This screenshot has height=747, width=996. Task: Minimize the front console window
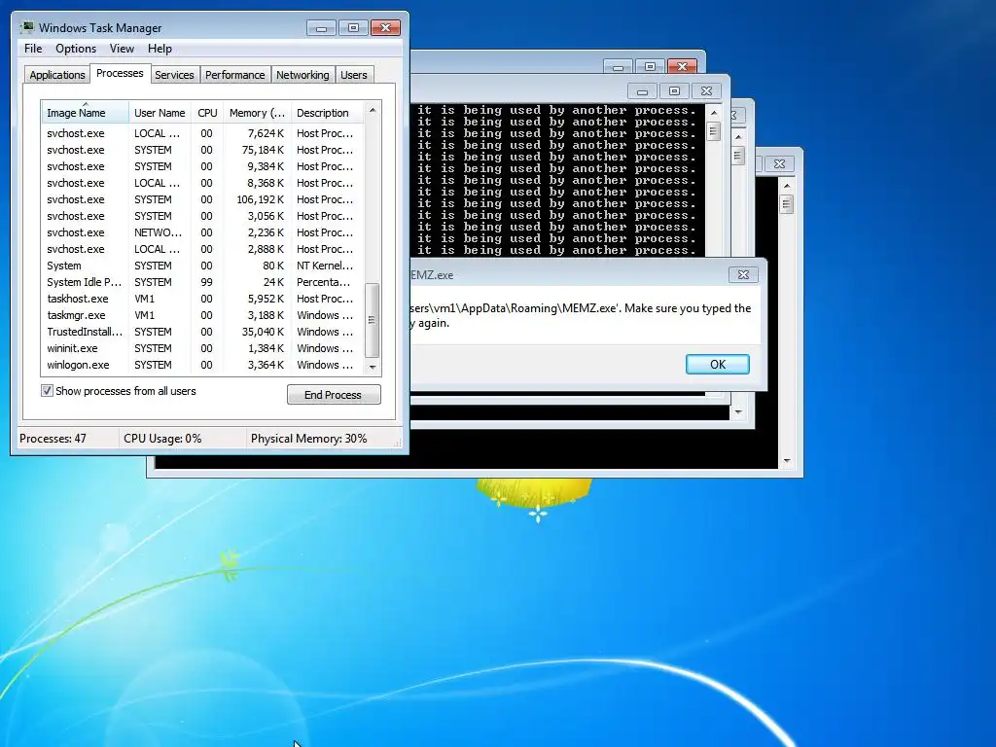(x=642, y=91)
